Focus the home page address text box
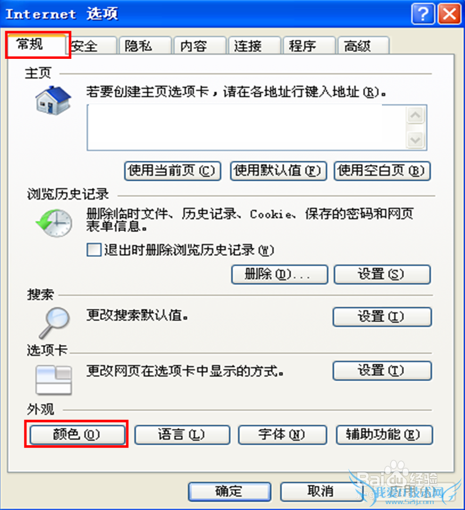This screenshot has height=510, width=465. tap(247, 127)
